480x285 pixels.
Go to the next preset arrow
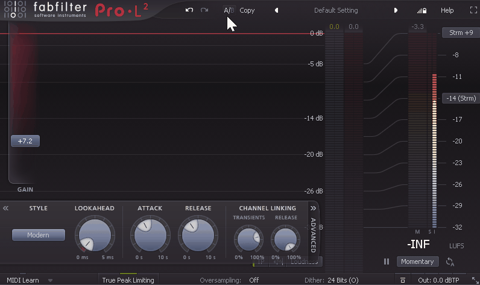click(396, 10)
